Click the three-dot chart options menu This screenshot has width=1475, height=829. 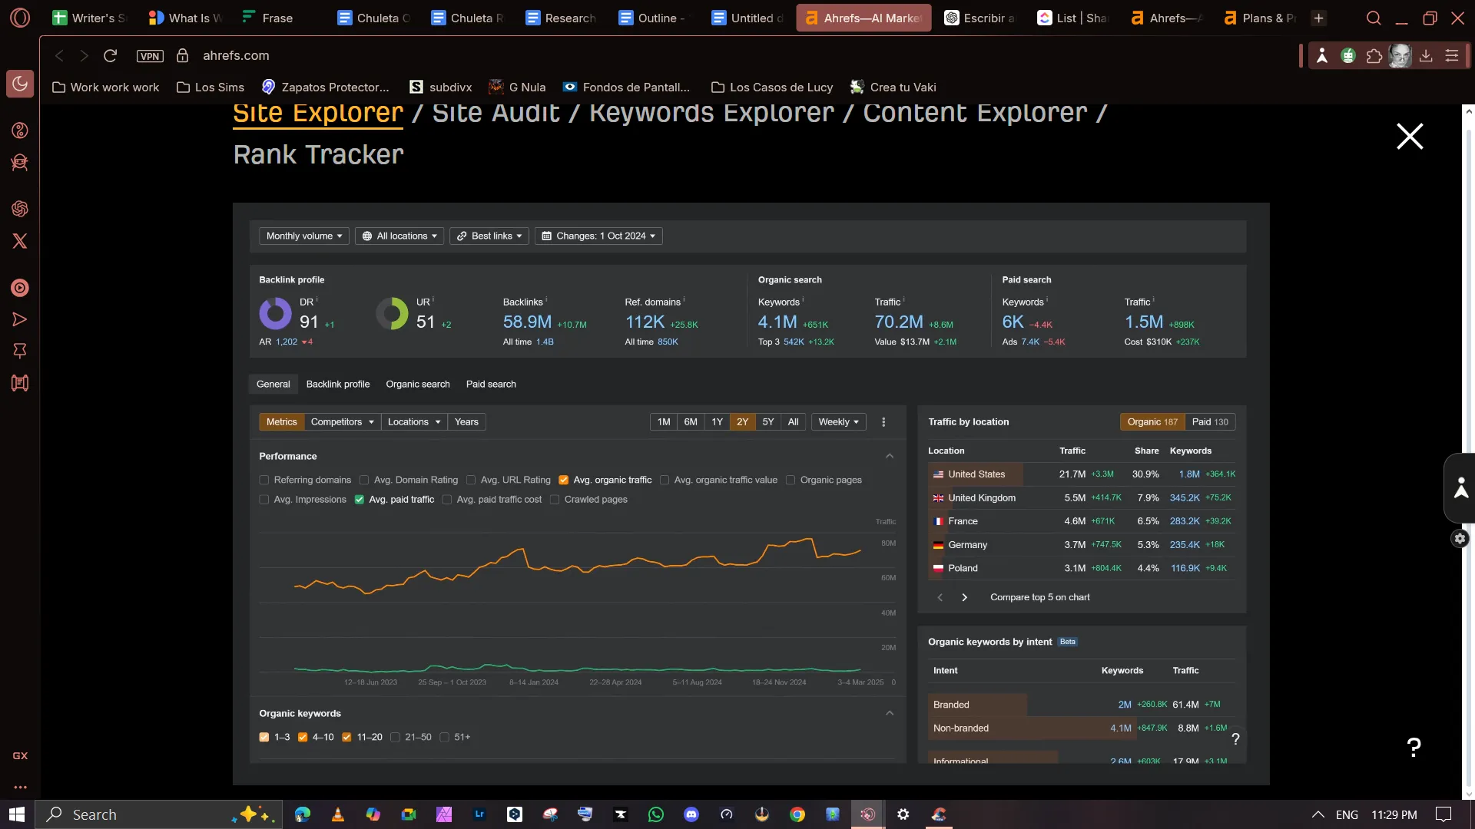883,422
